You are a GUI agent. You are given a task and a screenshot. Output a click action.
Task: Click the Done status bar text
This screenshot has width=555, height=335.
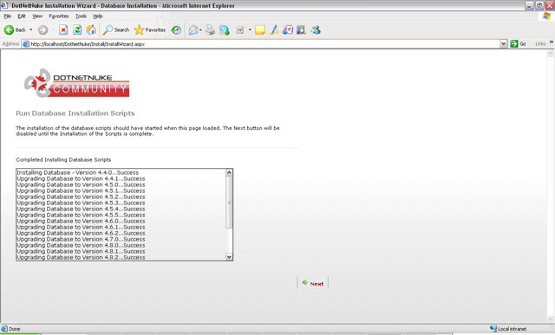tap(15, 329)
